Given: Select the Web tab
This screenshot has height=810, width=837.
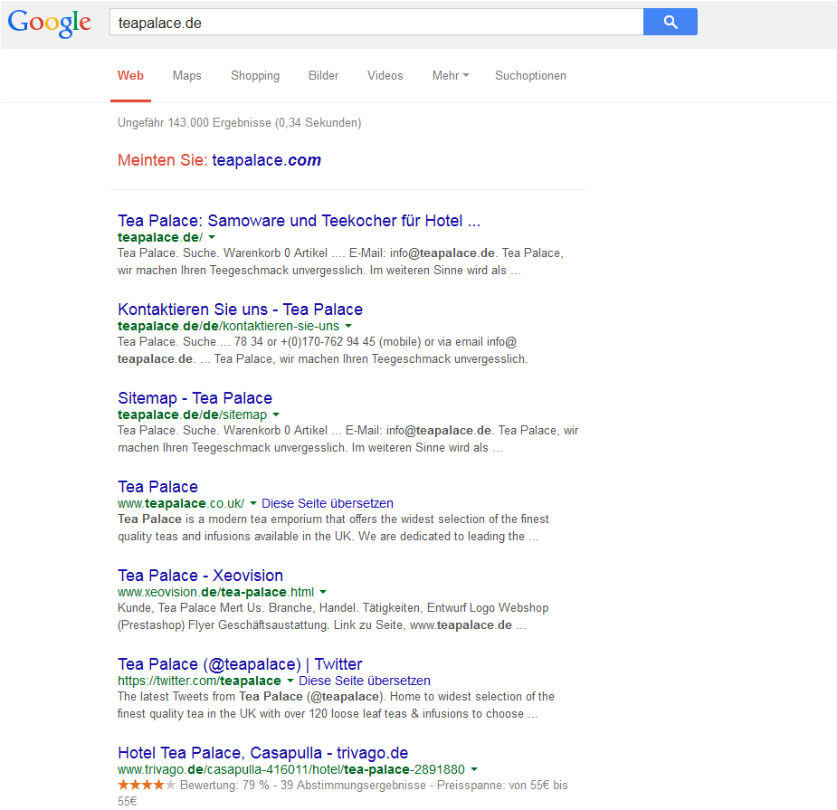Looking at the screenshot, I should (131, 76).
